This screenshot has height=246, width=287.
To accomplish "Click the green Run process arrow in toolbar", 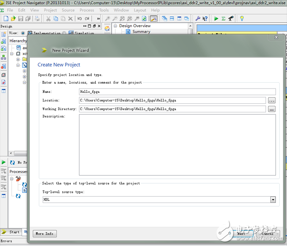I will [x=216, y=19].
